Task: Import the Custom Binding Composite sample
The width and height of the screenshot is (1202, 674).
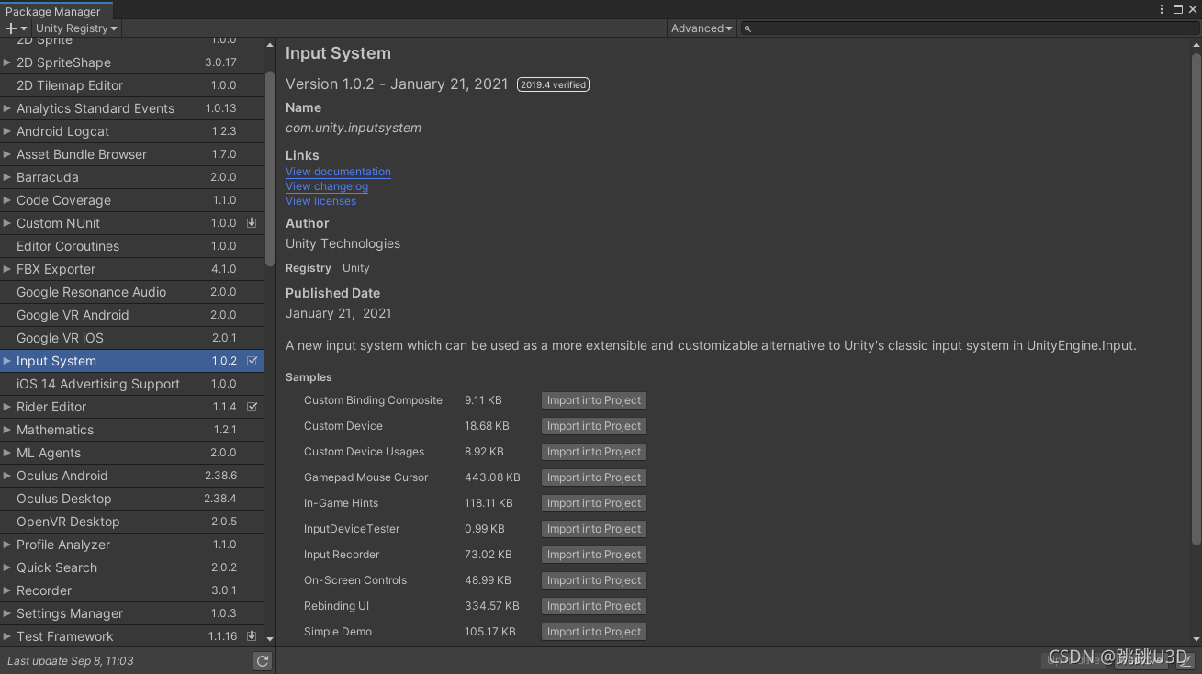Action: (594, 400)
